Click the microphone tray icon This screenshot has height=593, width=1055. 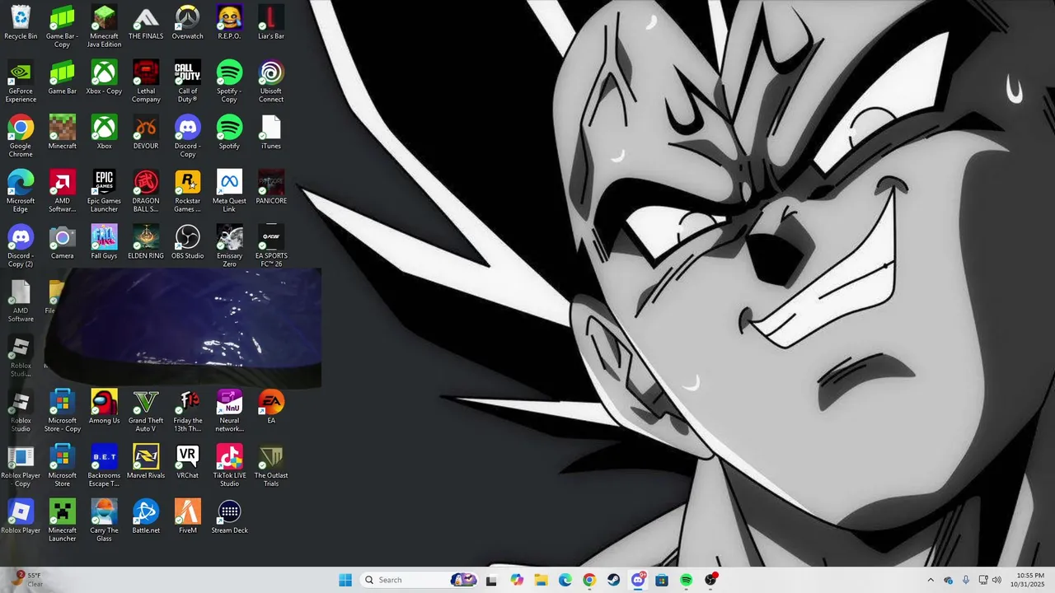click(966, 580)
